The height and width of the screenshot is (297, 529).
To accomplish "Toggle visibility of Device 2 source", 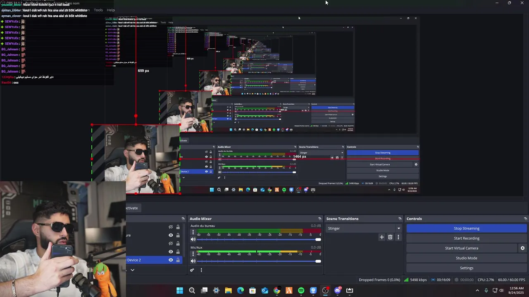I will click(171, 260).
